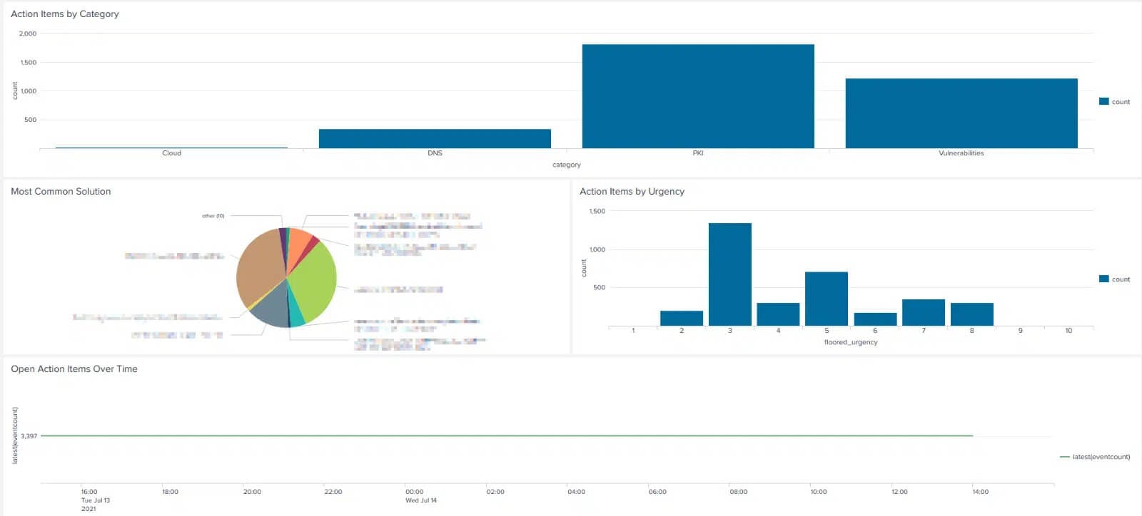Viewport: 1142px width, 516px height.
Task: Click count legend swatch for Action Items by Urgency
Action: click(x=1103, y=279)
